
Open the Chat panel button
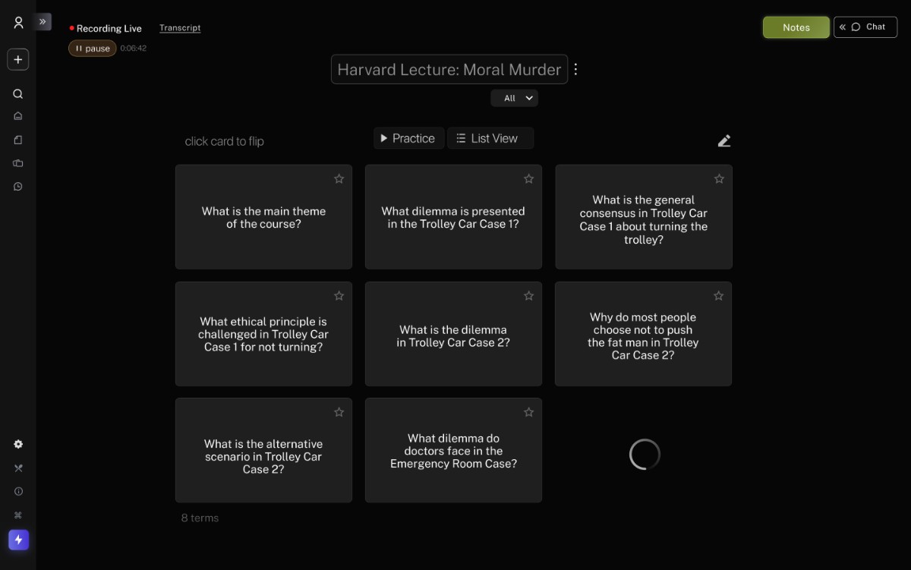[865, 27]
